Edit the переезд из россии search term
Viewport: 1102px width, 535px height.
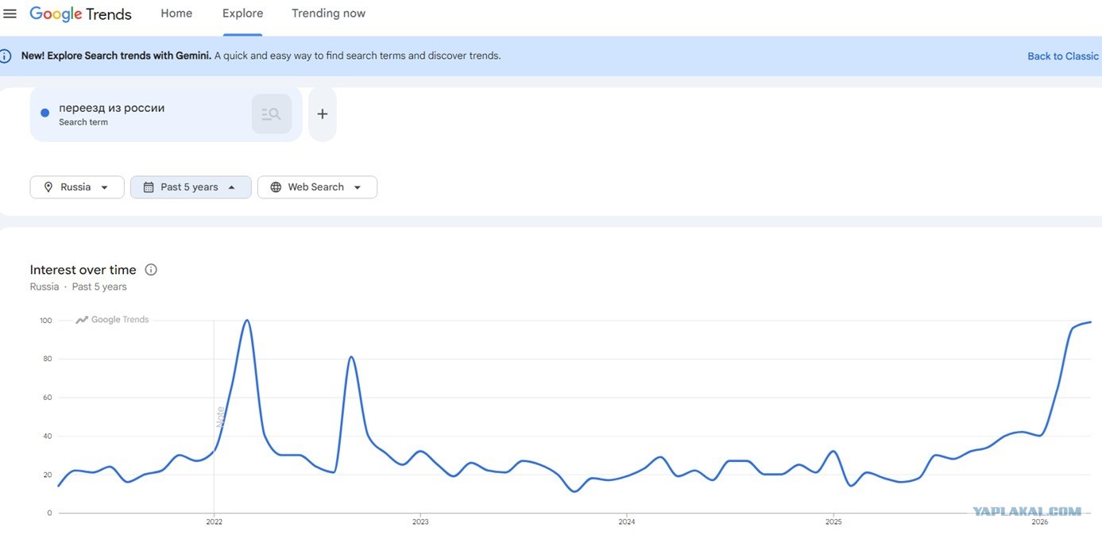[x=112, y=108]
